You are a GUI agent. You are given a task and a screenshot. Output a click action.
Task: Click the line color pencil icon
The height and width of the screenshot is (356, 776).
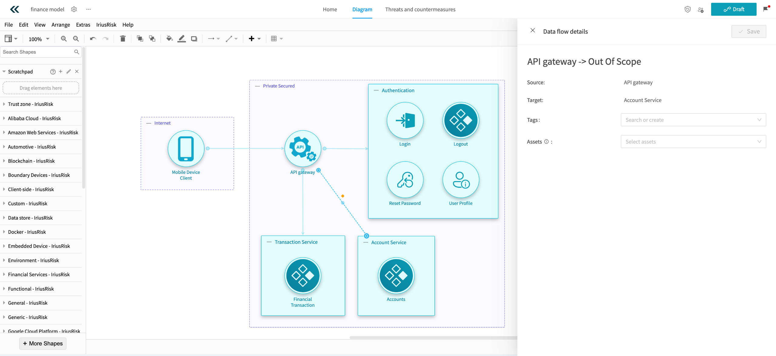coord(182,39)
